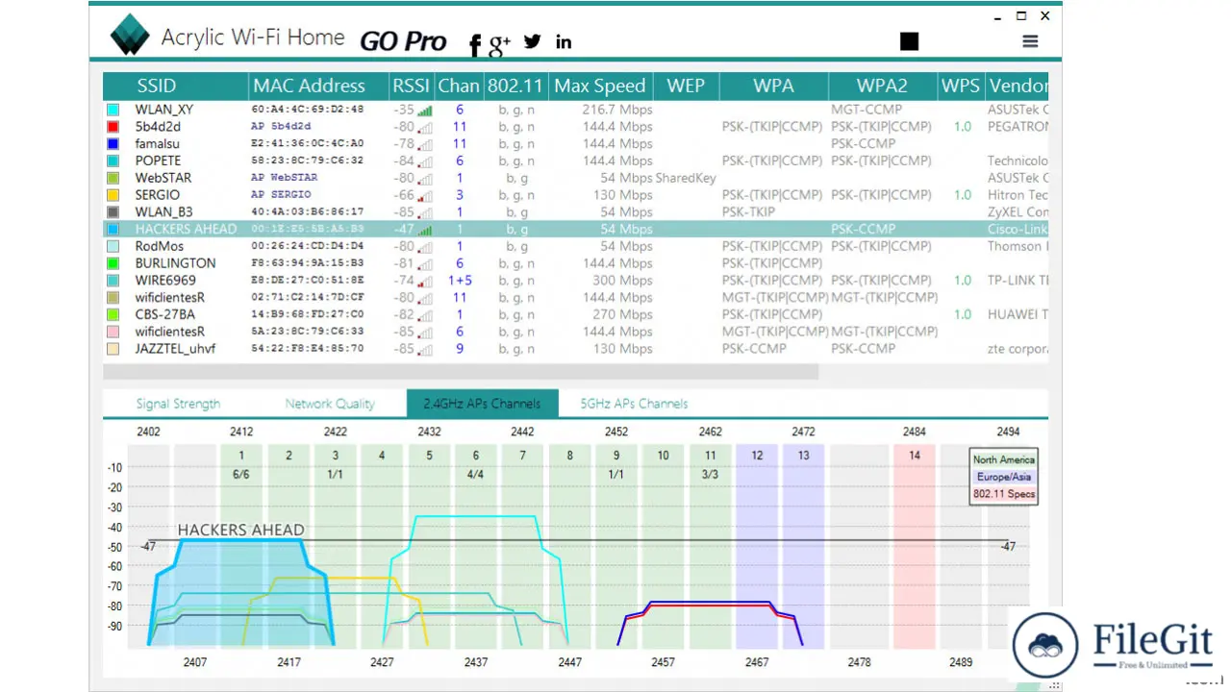Click the Vendor column header
Image resolution: width=1231 pixels, height=692 pixels.
[x=1017, y=86]
